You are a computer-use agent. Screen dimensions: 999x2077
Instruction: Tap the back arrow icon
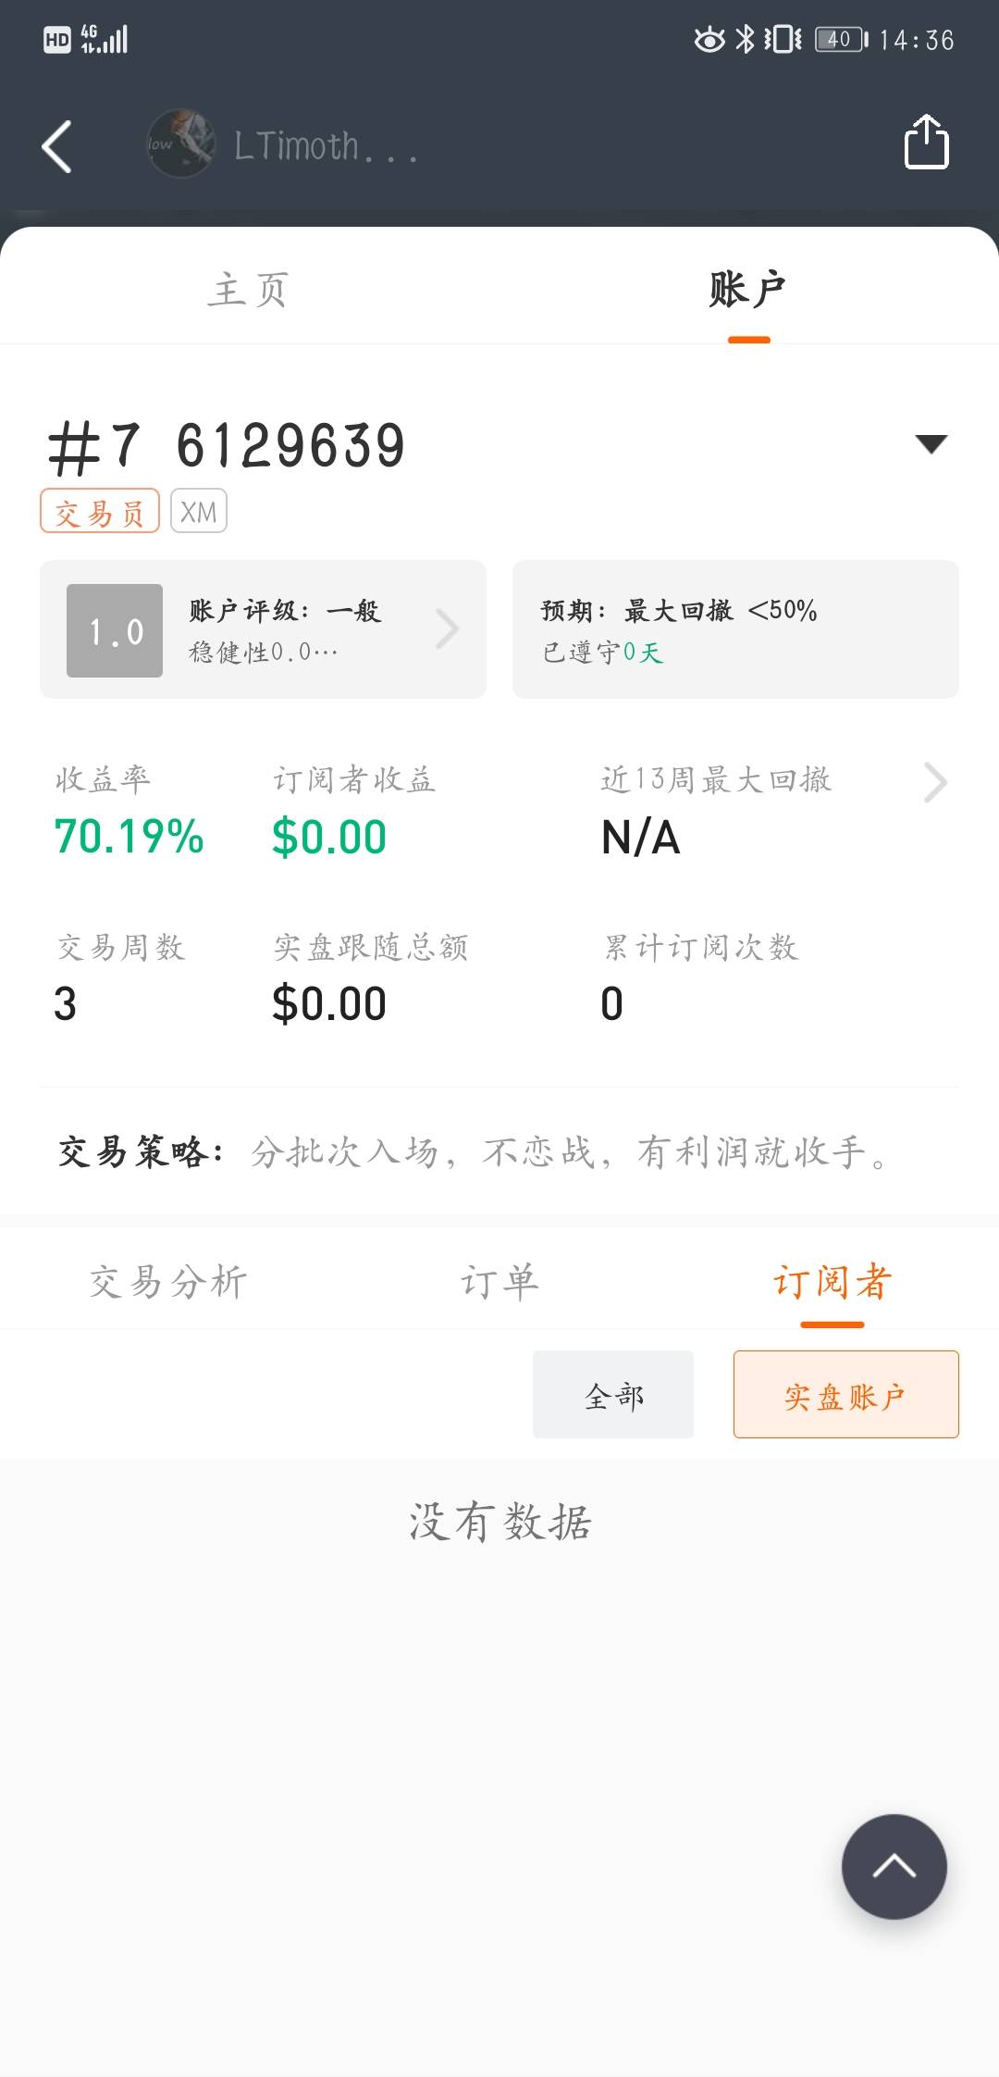coord(57,146)
